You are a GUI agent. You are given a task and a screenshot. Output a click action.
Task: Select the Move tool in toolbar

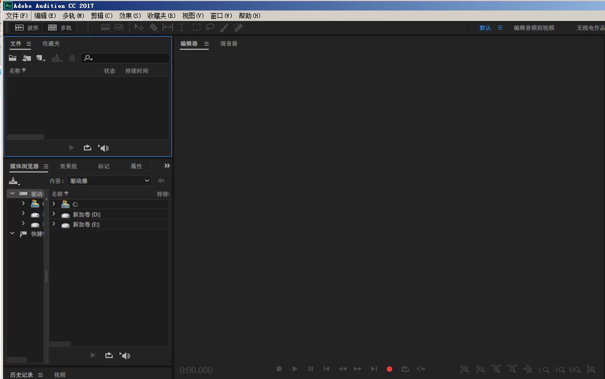139,27
